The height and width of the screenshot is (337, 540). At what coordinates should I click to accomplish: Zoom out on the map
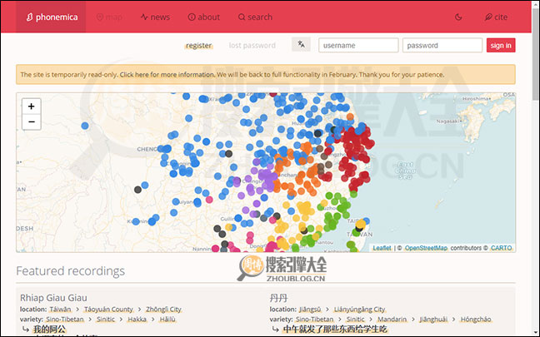coord(31,121)
